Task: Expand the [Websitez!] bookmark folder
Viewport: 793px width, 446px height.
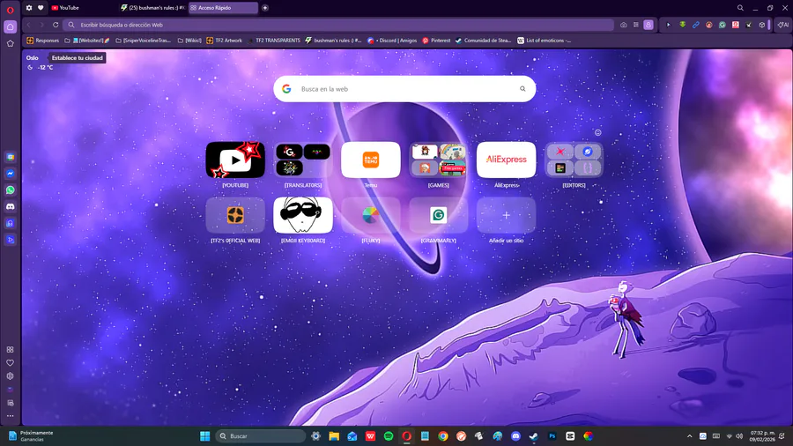Action: click(87, 41)
